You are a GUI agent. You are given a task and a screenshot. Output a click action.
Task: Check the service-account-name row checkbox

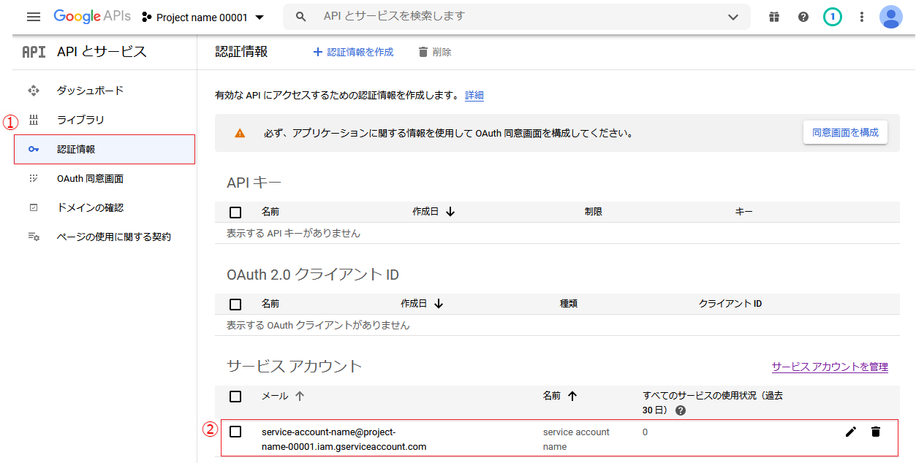[x=235, y=432]
